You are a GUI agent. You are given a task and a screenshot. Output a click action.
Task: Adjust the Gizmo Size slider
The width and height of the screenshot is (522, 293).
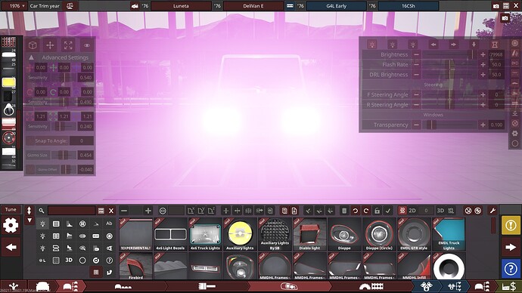[63, 155]
